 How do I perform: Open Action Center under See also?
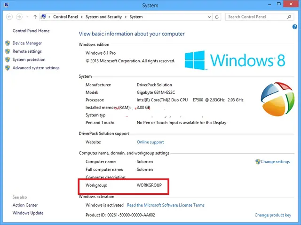[25, 205]
